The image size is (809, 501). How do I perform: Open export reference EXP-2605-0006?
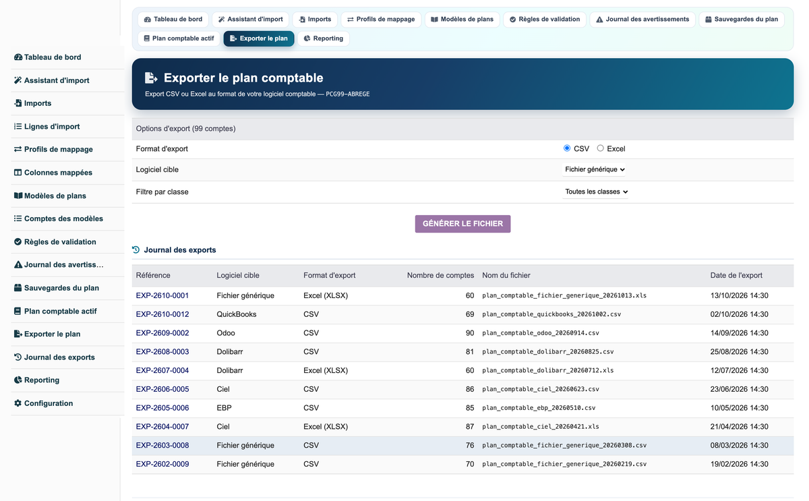[162, 408]
